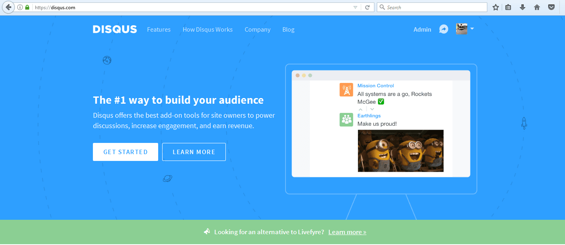The image size is (565, 245).
Task: Click the address bar URL field
Action: [192, 7]
